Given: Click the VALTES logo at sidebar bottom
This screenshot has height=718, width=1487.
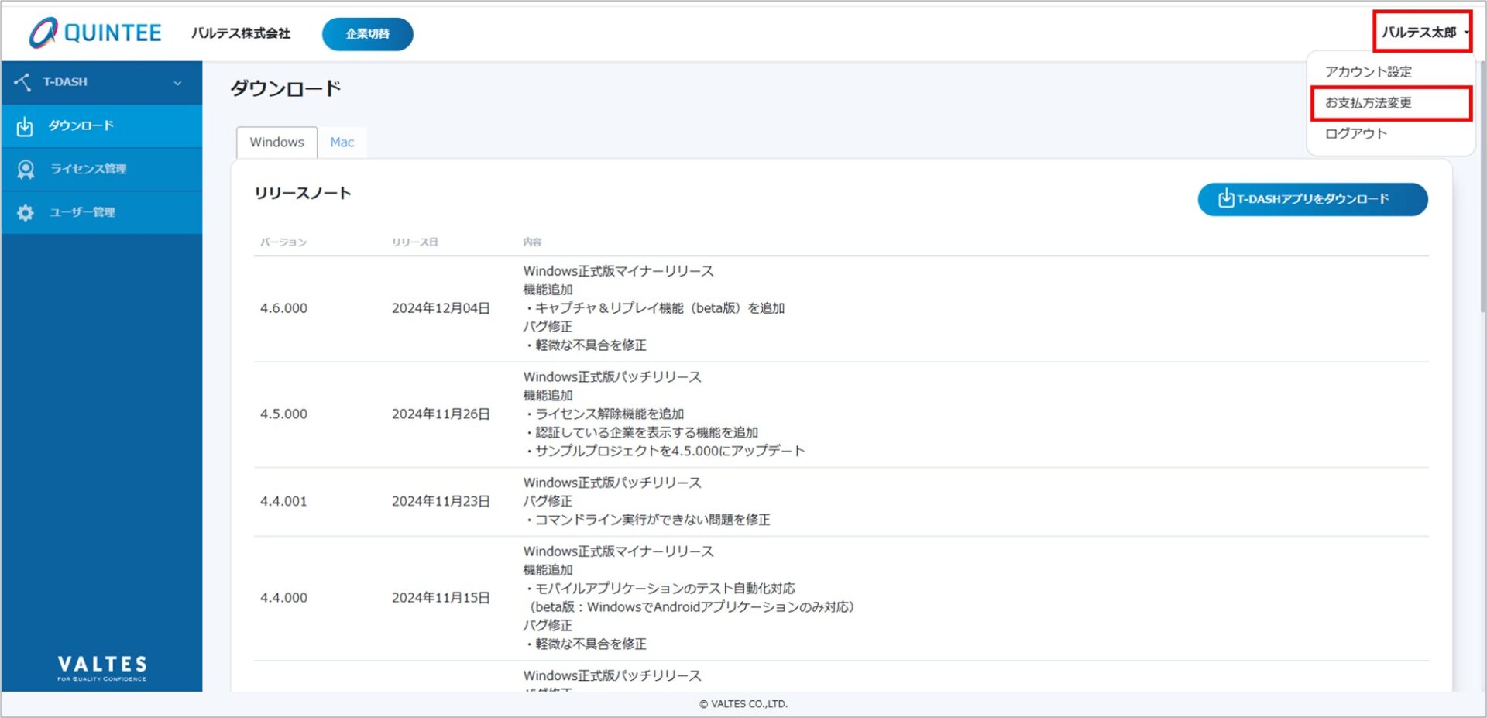Looking at the screenshot, I should point(101,667).
